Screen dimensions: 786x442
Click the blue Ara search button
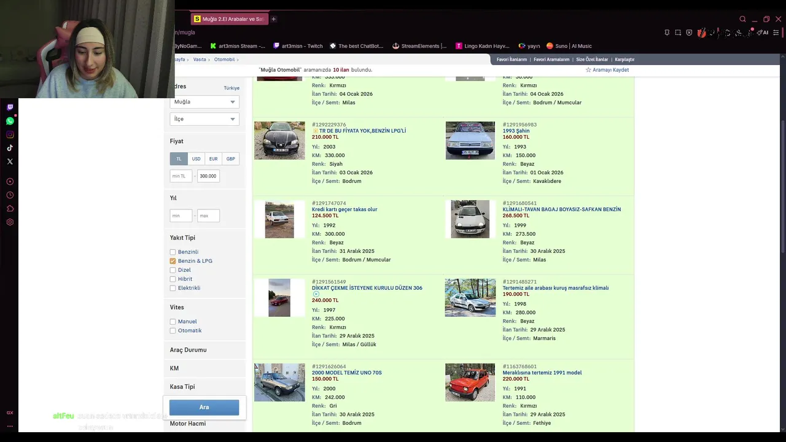pyautogui.click(x=204, y=407)
